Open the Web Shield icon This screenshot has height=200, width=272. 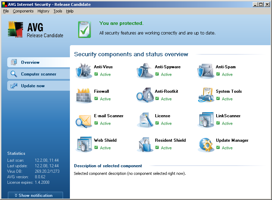(x=84, y=144)
